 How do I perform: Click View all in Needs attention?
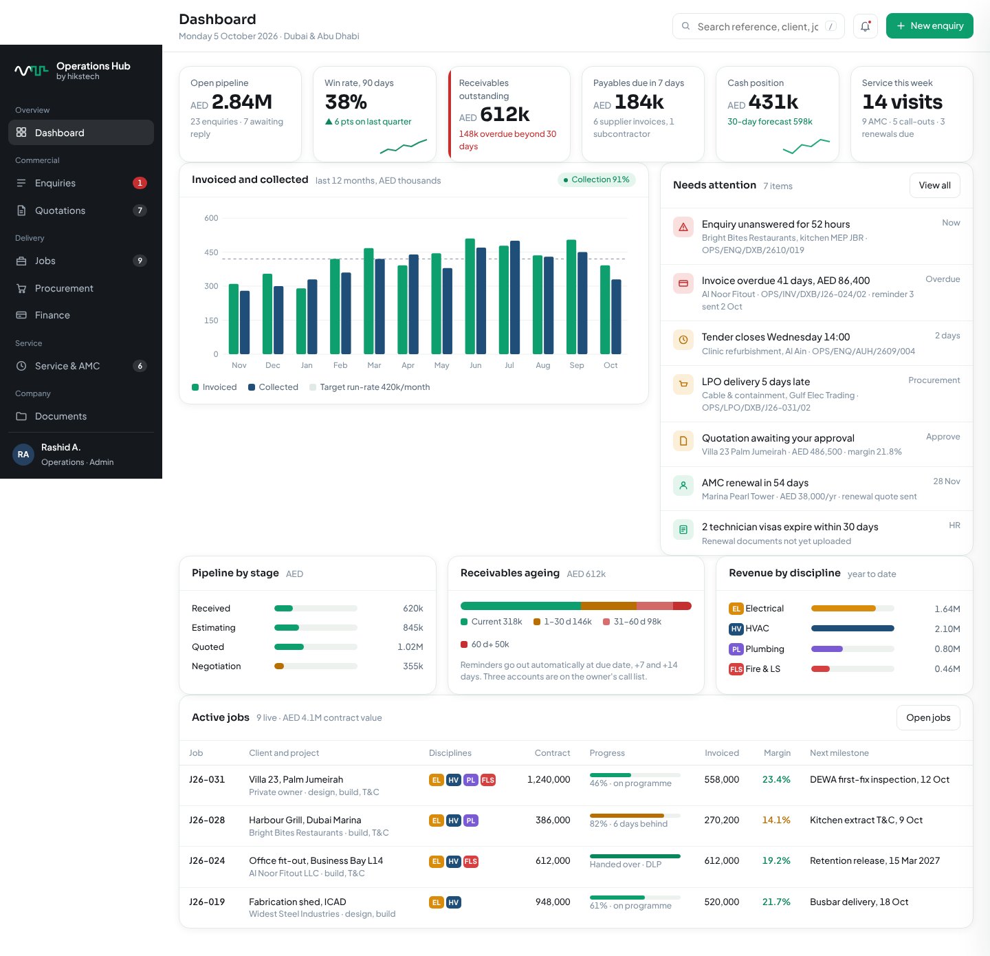(934, 186)
